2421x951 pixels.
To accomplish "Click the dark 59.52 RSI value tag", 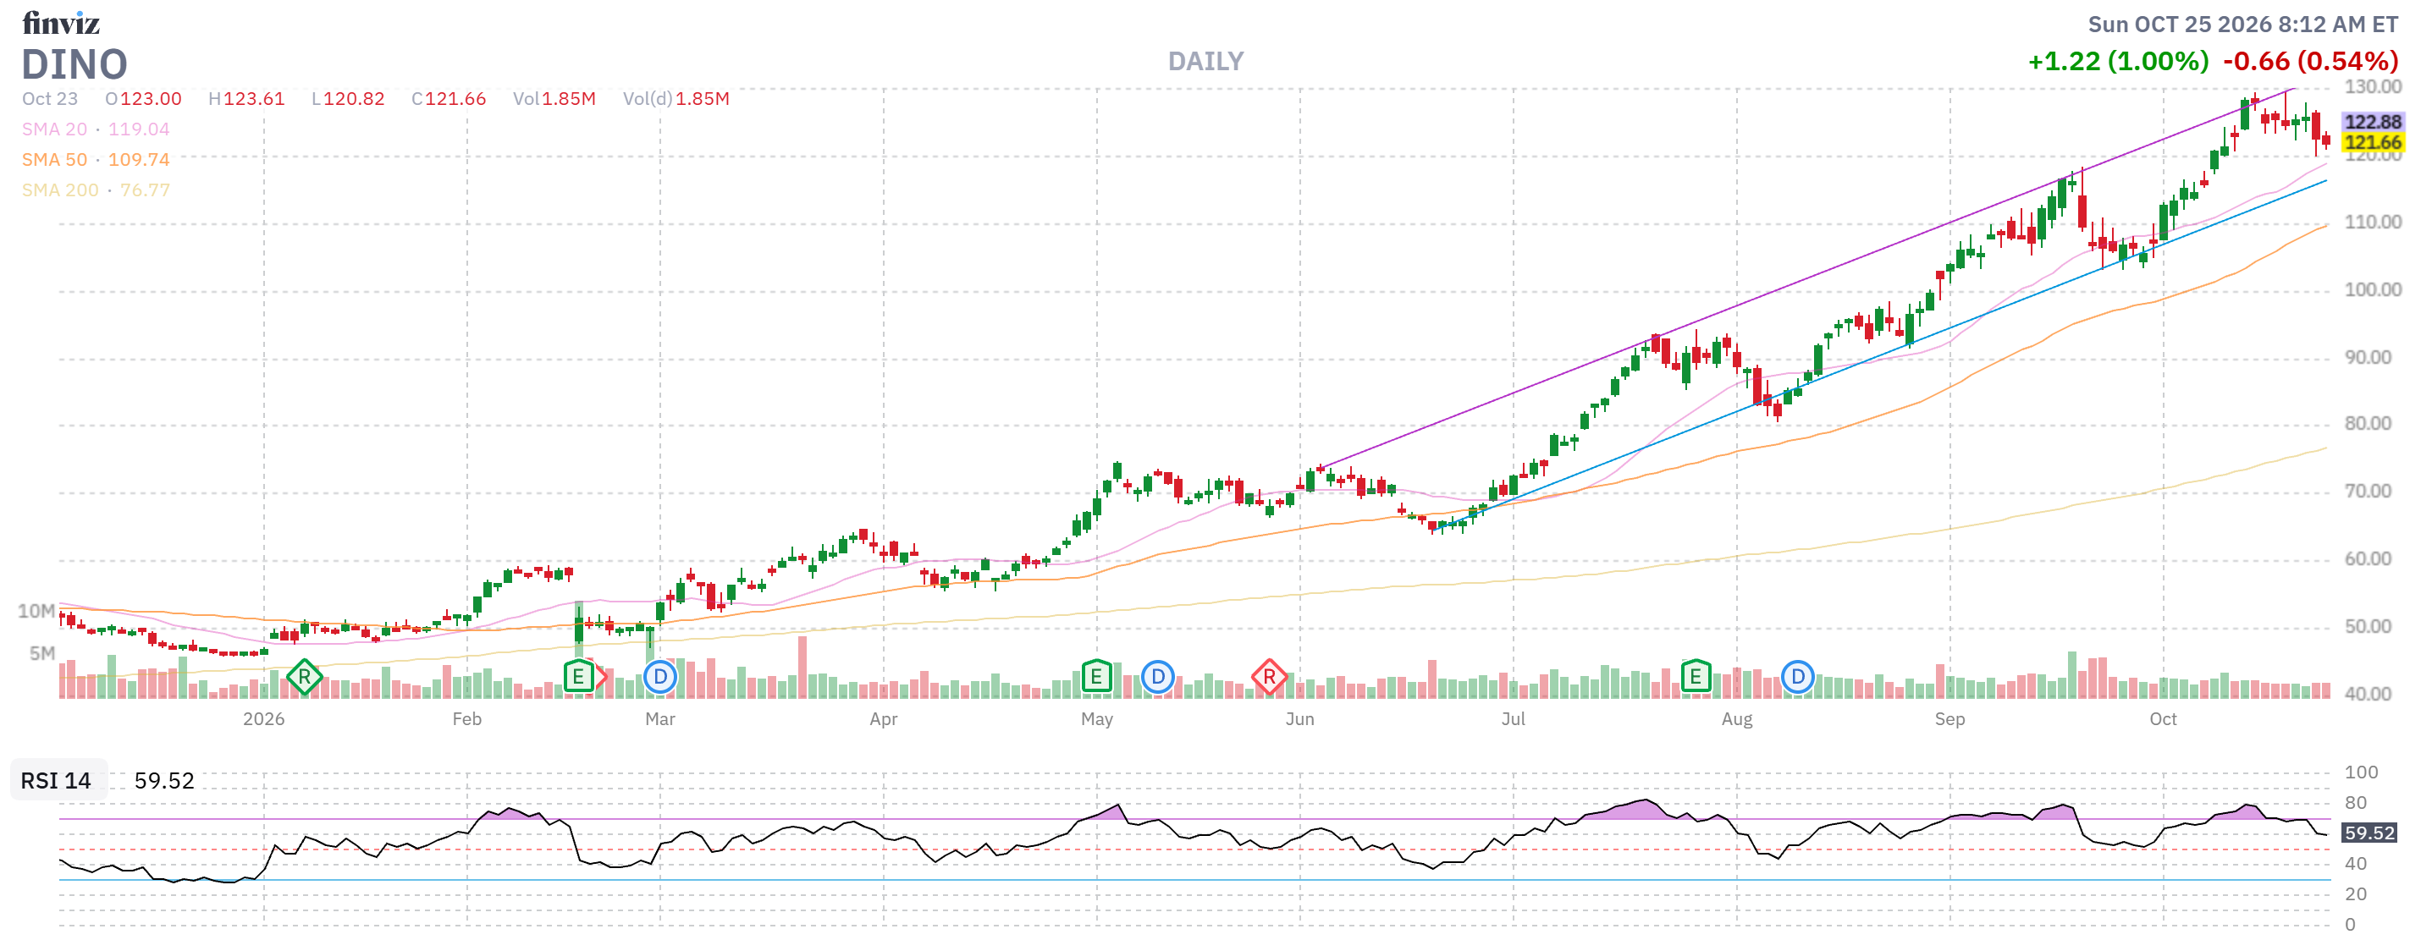I will point(2369,833).
